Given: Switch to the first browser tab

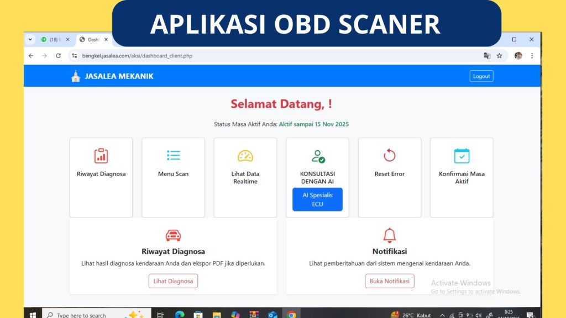Looking at the screenshot, I should (53, 39).
